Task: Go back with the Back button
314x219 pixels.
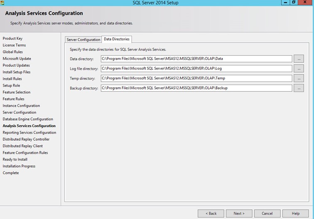Action: point(211,213)
